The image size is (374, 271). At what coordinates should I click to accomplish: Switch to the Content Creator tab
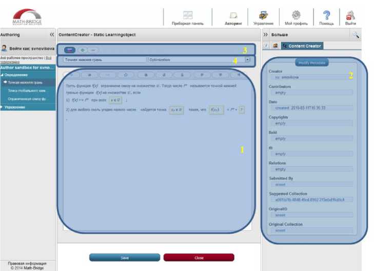[x=302, y=46]
